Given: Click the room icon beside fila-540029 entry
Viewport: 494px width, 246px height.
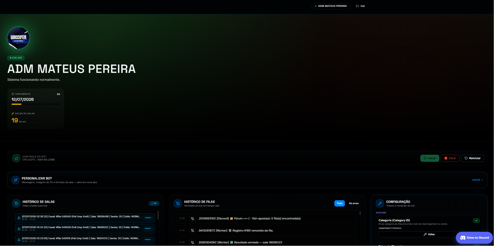Looking at the screenshot, I should 19,229.
